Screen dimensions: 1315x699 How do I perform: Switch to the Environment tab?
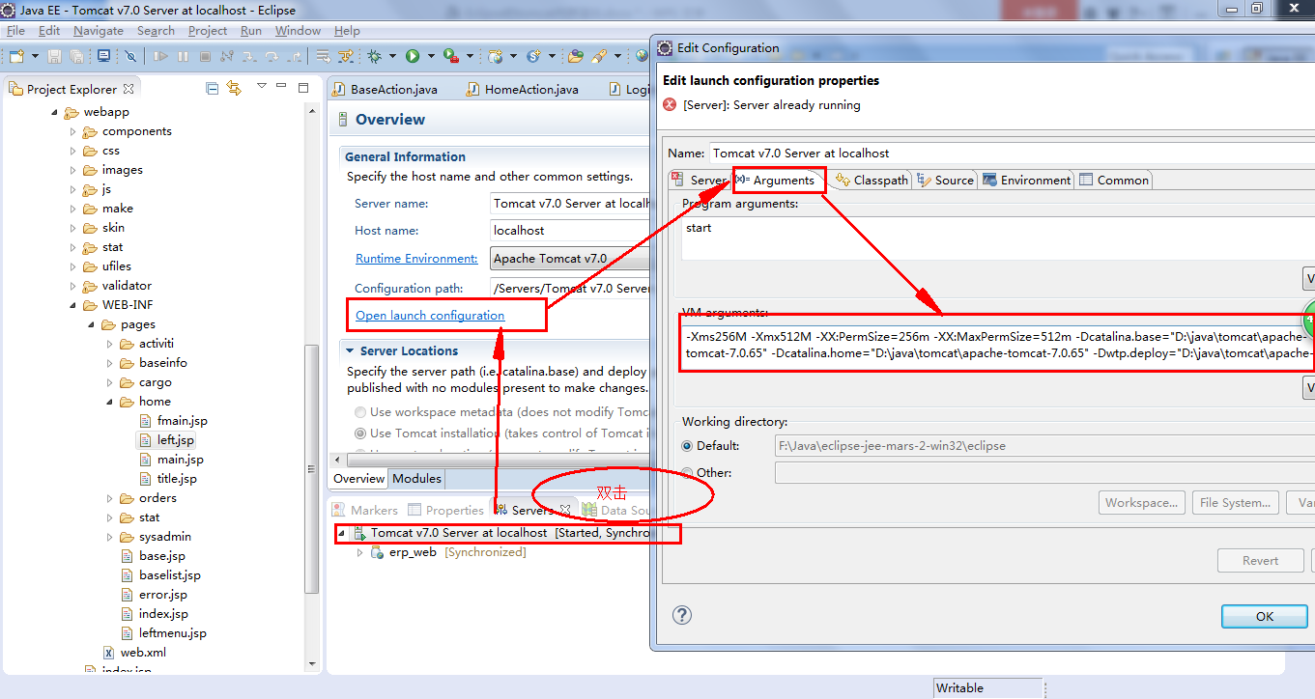pyautogui.click(x=1026, y=180)
